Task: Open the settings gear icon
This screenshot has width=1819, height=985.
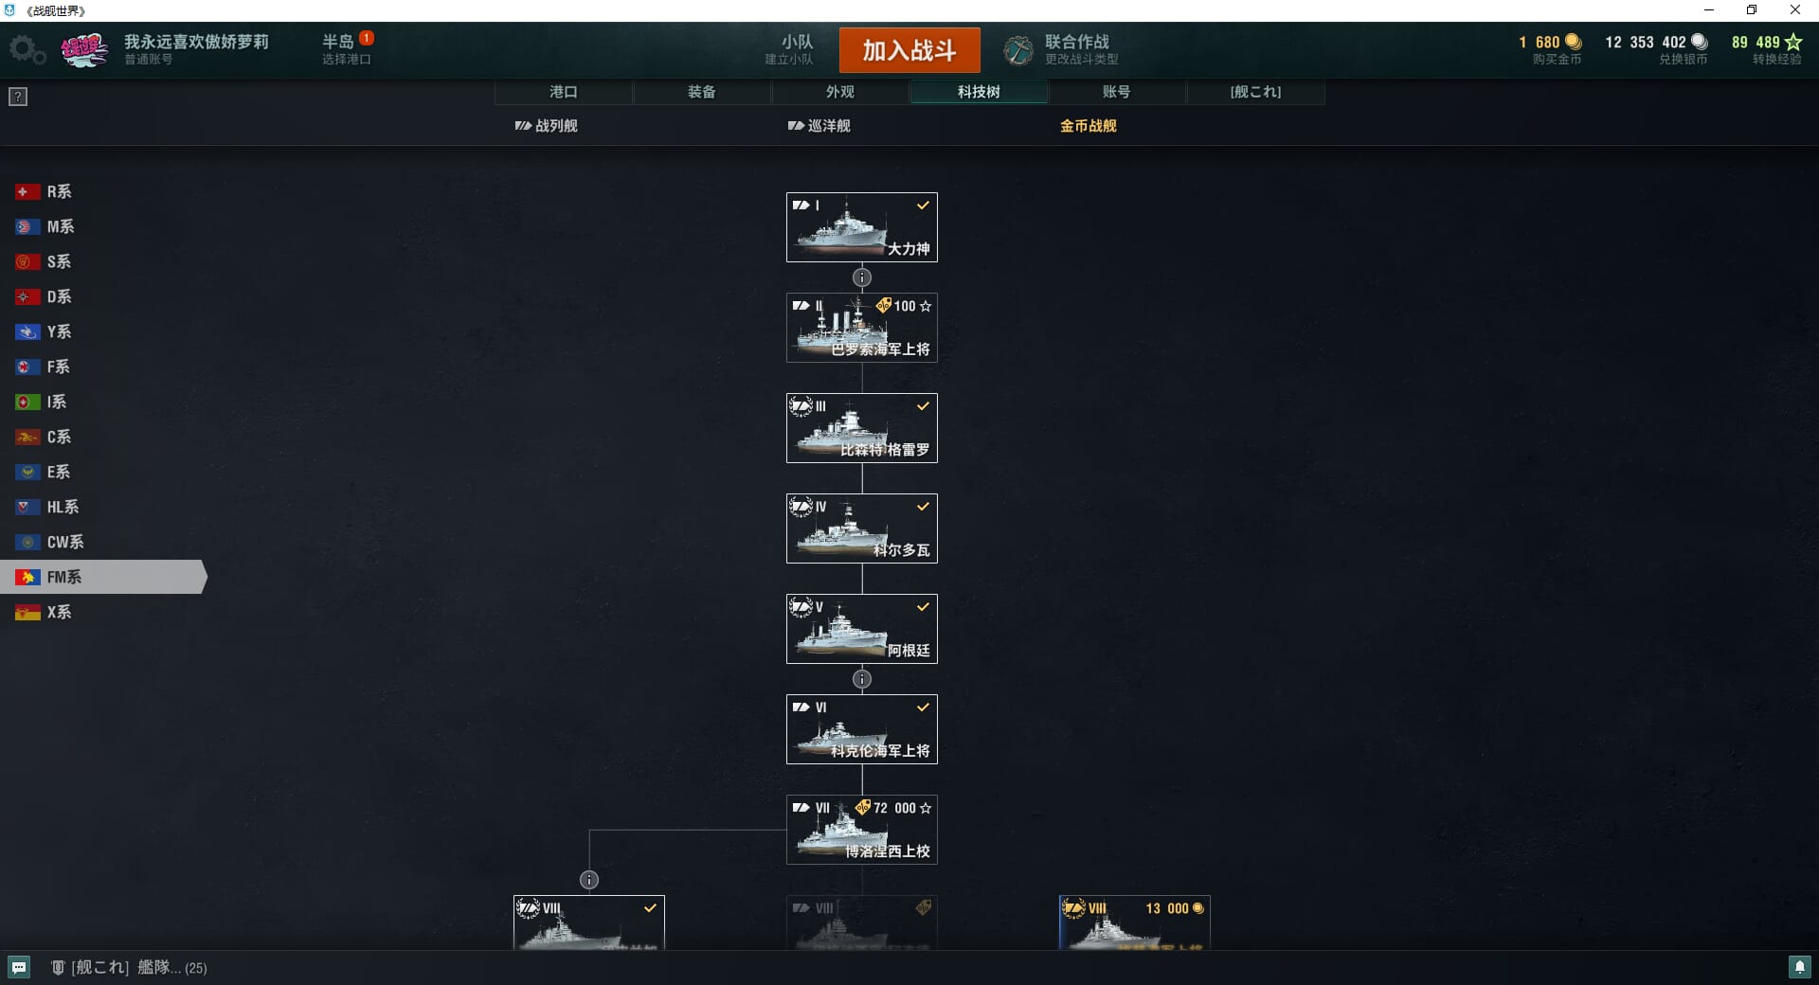Action: [x=27, y=50]
